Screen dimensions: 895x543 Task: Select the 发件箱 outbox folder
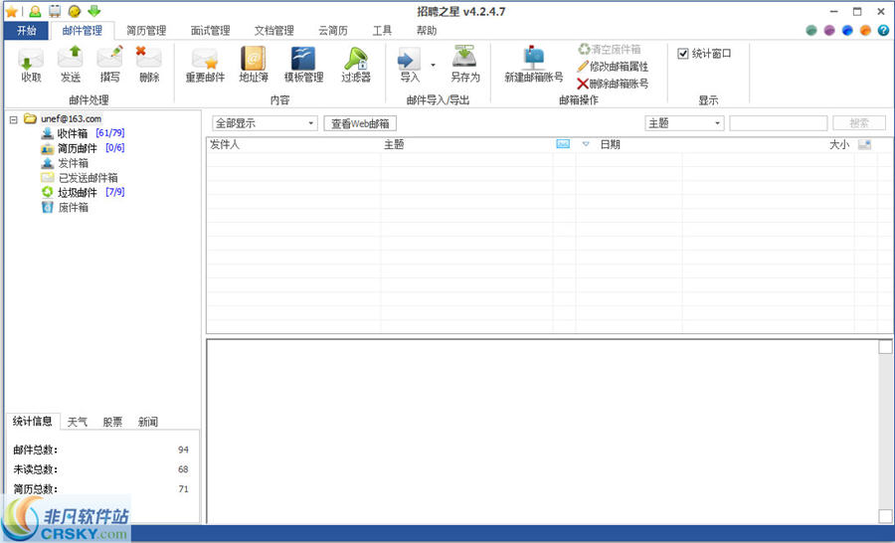73,163
